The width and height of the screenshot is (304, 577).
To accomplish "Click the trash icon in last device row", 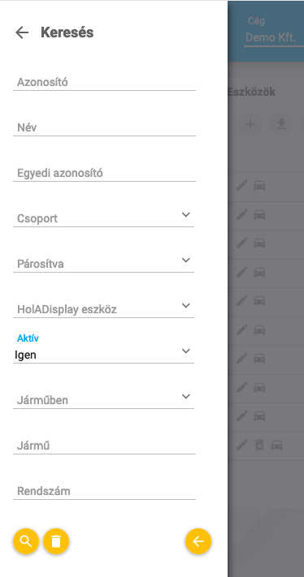I will (259, 446).
